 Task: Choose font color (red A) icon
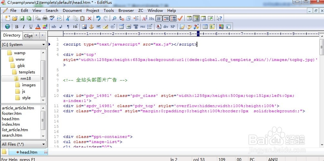[x=38, y=27]
